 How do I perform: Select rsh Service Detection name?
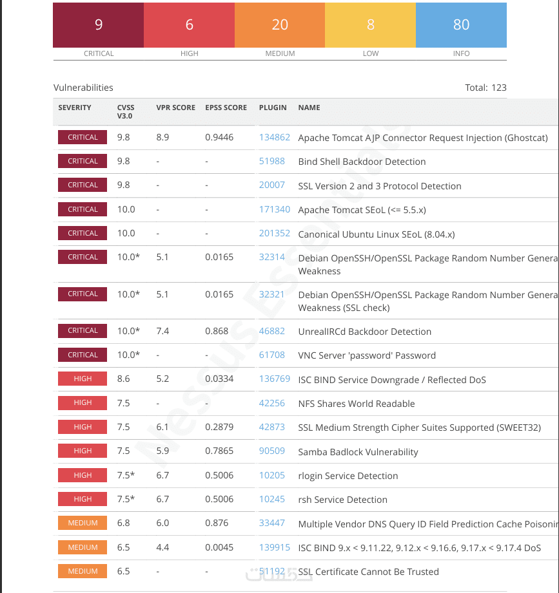343,500
